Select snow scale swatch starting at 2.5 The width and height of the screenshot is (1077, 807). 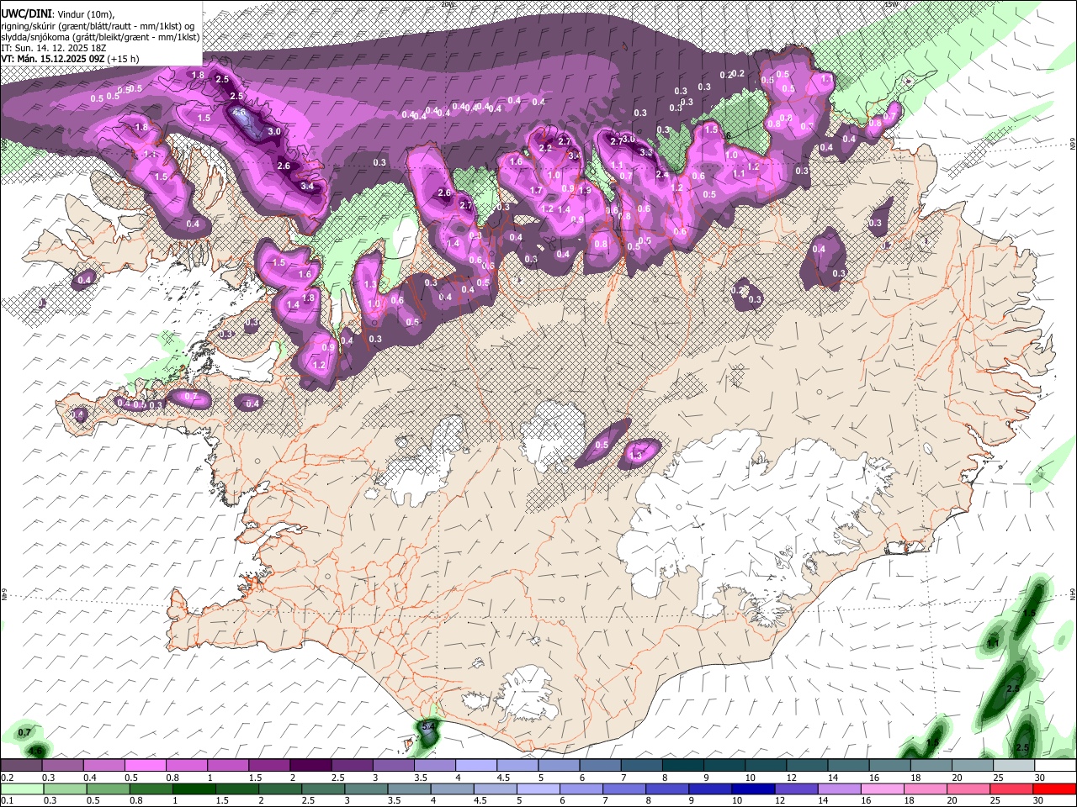(352, 765)
